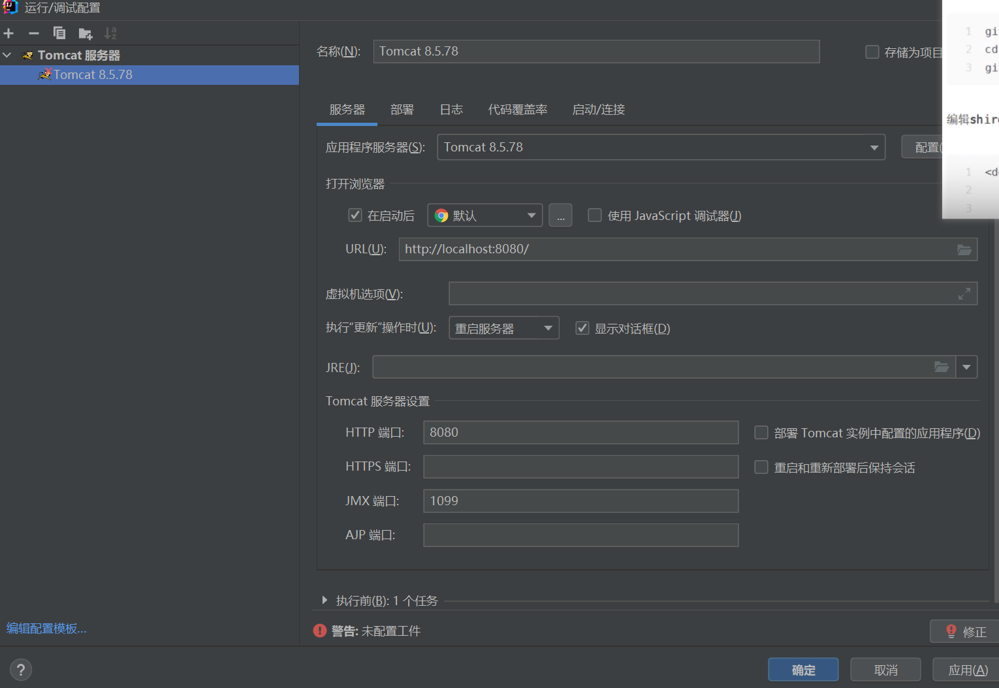Screen dimensions: 999x688
Task: Sort configurations alphabetically icon
Action: coord(111,33)
